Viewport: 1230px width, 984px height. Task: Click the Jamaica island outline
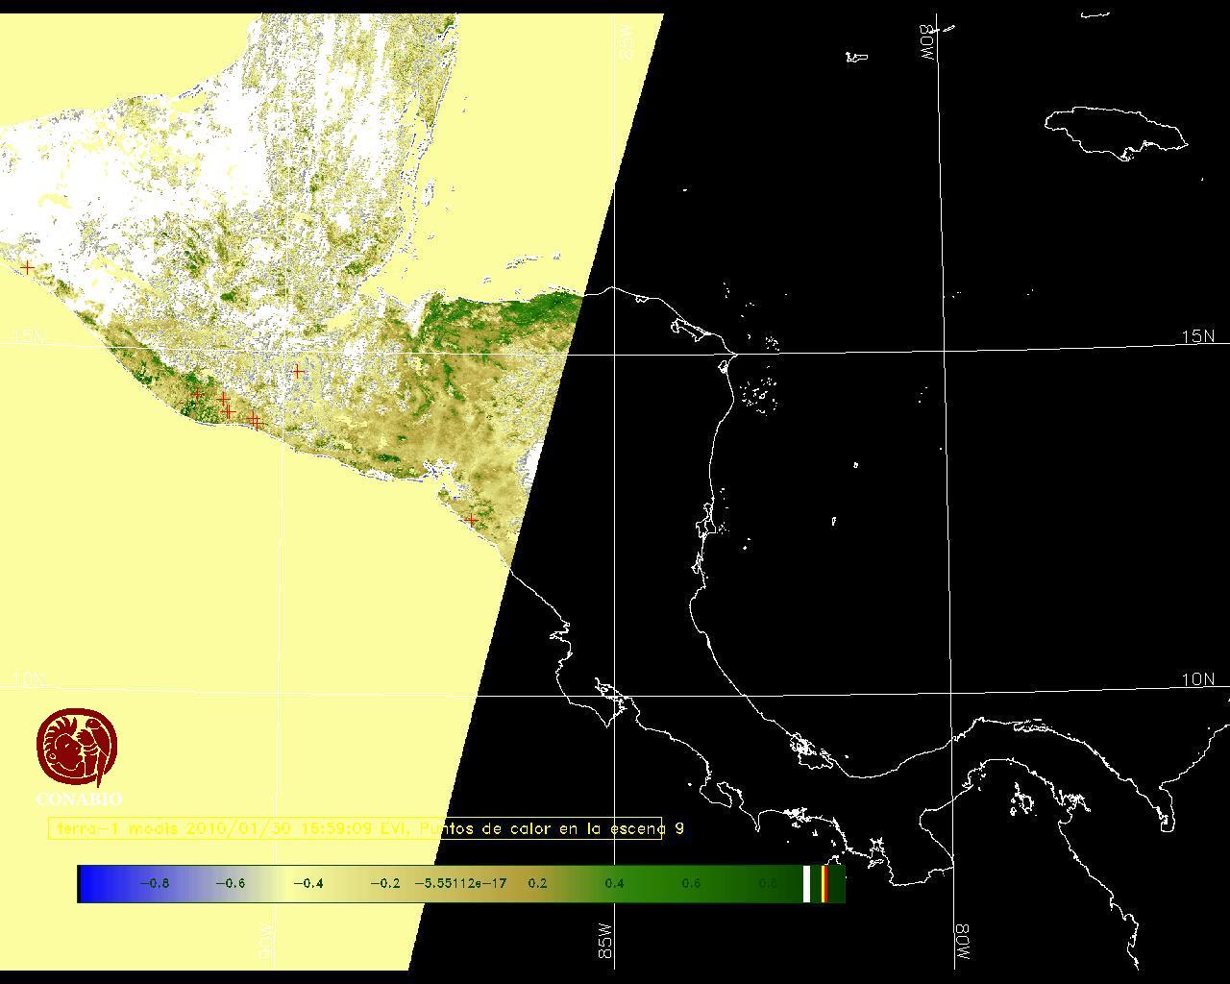tap(1116, 130)
